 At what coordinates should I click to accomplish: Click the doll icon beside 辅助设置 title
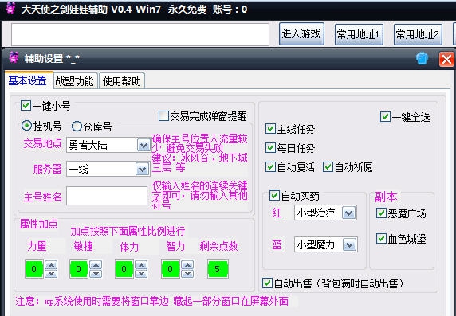14,57
